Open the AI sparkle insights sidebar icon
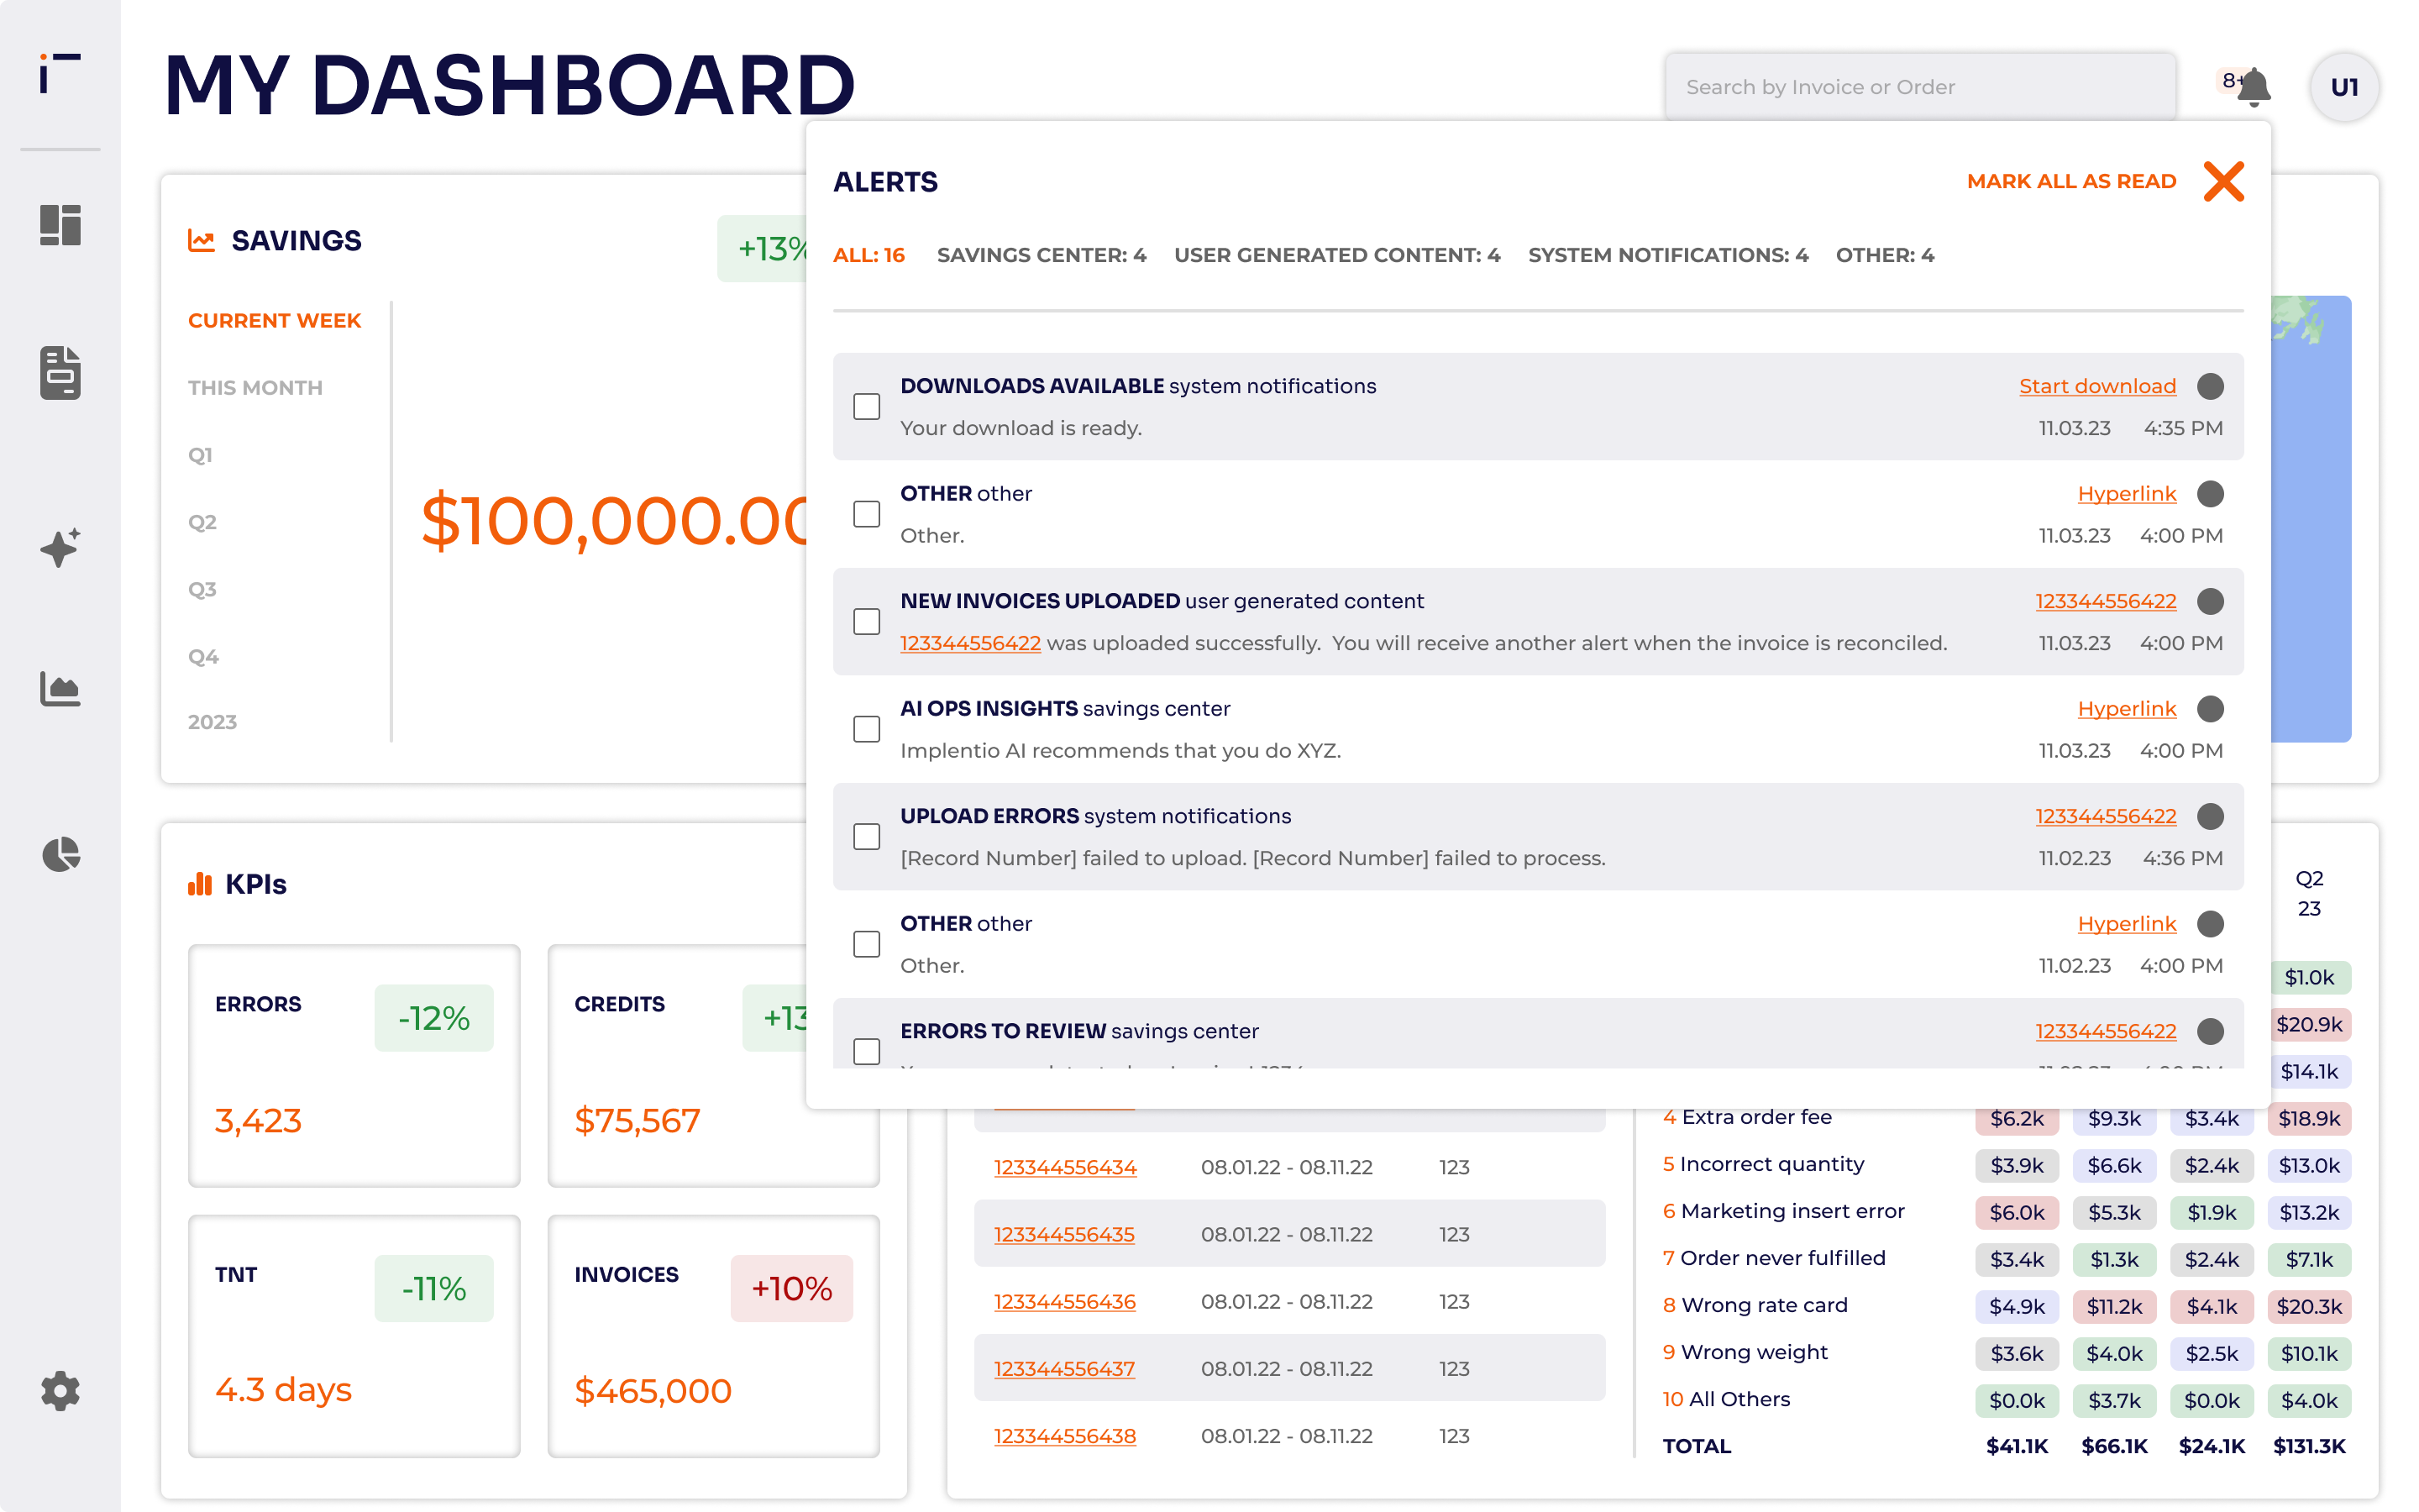 coord(60,547)
